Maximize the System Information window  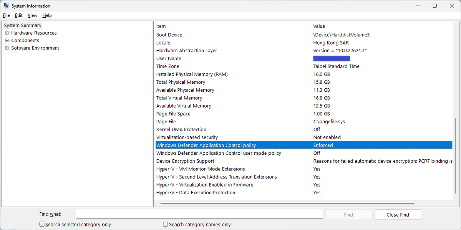click(x=434, y=6)
